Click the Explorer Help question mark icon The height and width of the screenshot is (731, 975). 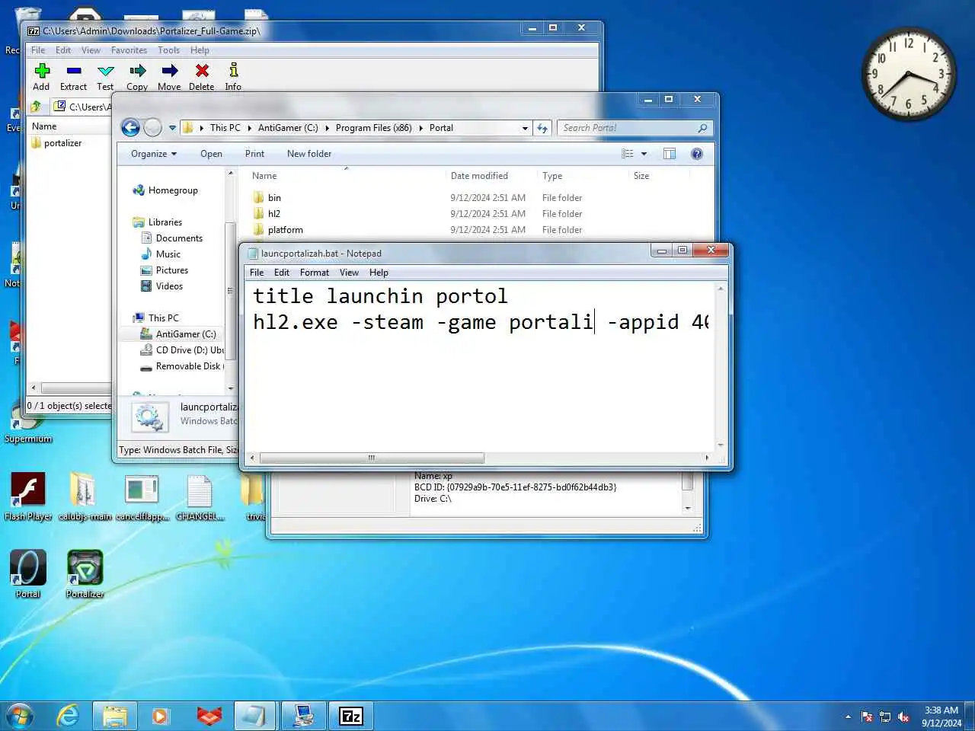pos(696,154)
